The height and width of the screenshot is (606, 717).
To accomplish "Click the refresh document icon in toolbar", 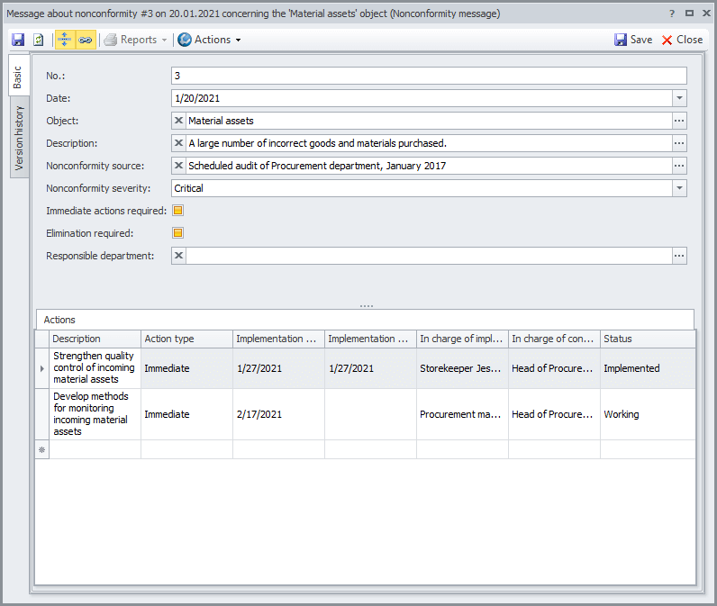I will tap(39, 40).
